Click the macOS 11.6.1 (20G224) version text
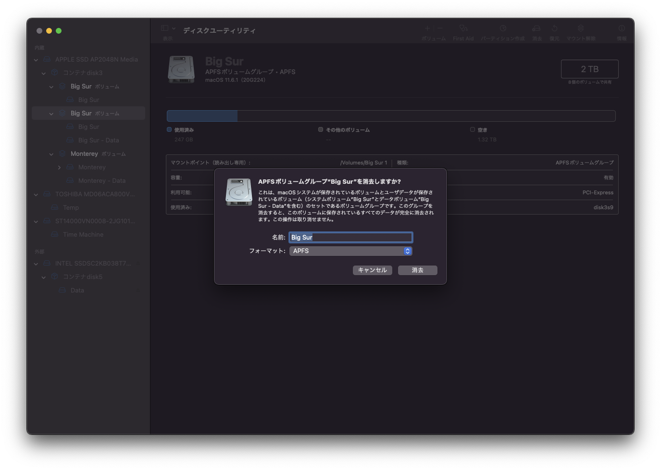This screenshot has height=470, width=661. click(x=235, y=80)
